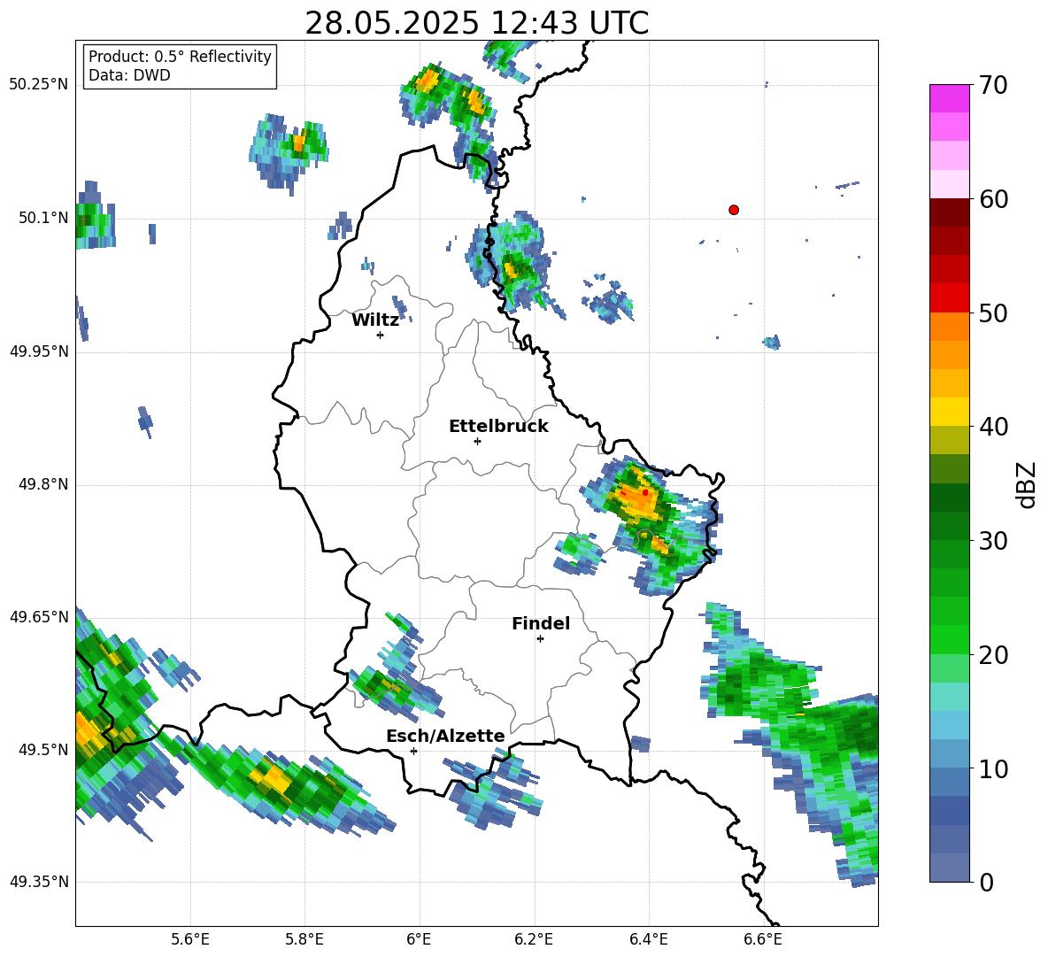
Task: Click the Product: 0.5° Reflectivity text
Action: 180,57
